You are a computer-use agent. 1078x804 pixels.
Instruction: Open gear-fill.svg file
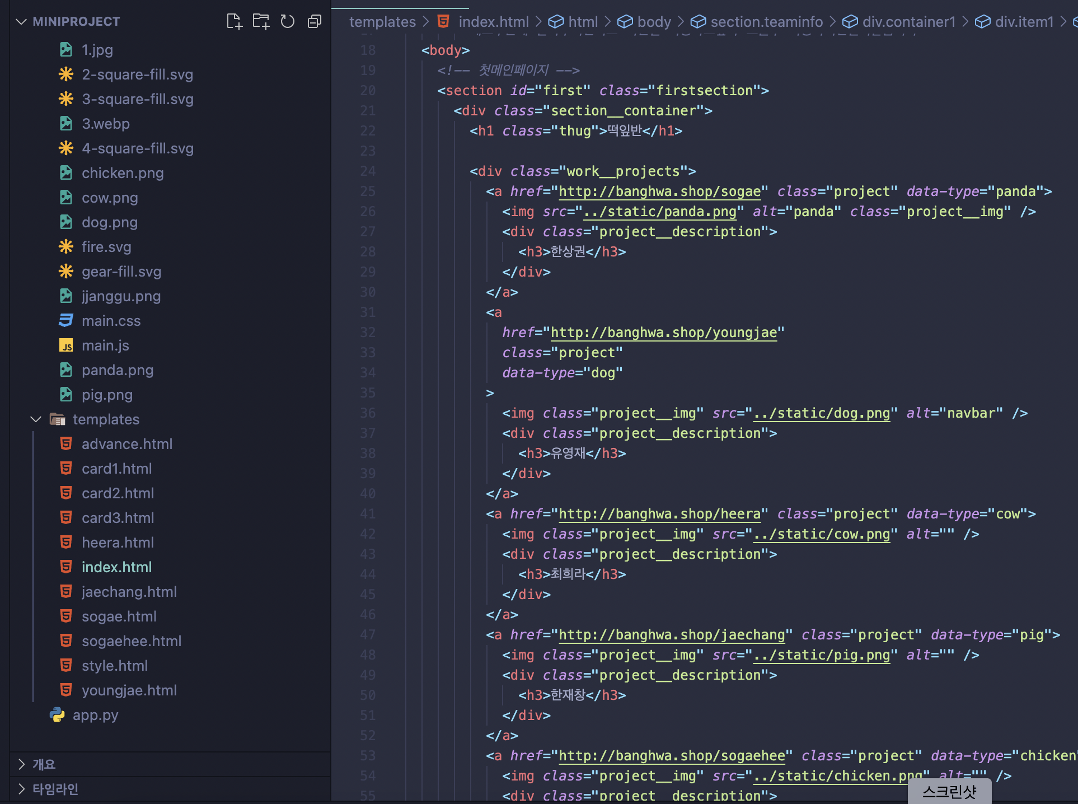point(121,272)
